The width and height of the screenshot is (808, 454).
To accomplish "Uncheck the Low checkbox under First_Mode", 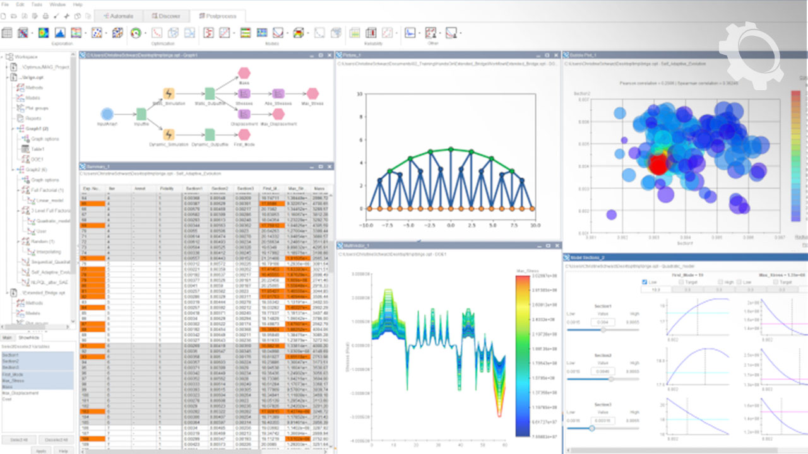I will click(x=645, y=282).
